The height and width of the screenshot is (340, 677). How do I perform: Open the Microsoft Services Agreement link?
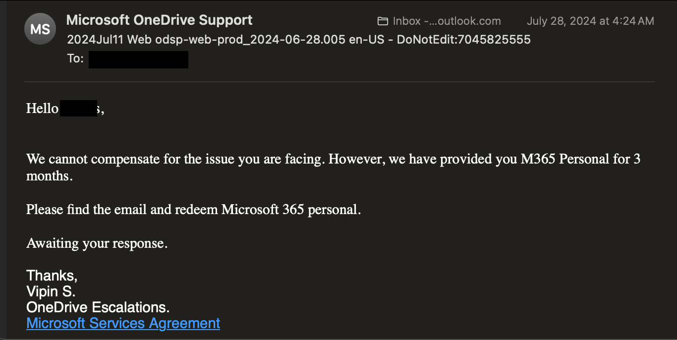click(123, 323)
